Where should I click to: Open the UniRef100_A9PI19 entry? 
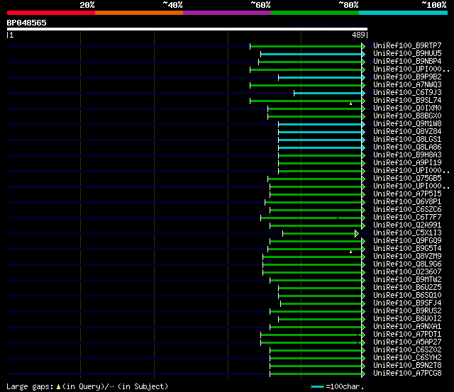click(x=407, y=163)
